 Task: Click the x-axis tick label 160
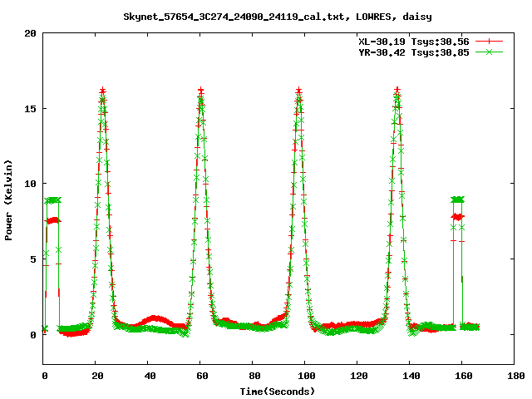pos(464,376)
